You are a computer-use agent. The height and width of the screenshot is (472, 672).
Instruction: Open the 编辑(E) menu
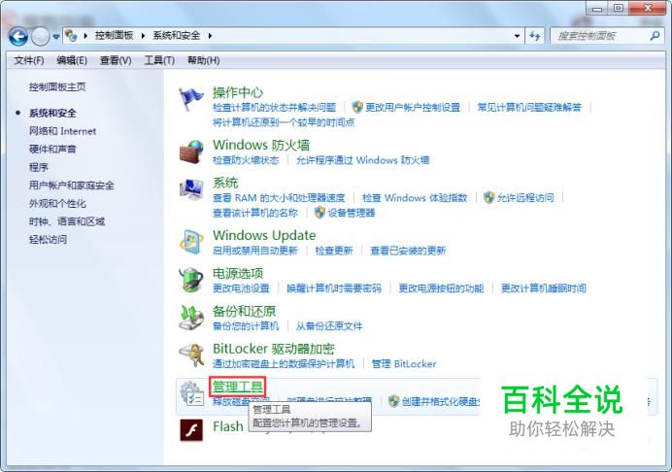[x=72, y=60]
